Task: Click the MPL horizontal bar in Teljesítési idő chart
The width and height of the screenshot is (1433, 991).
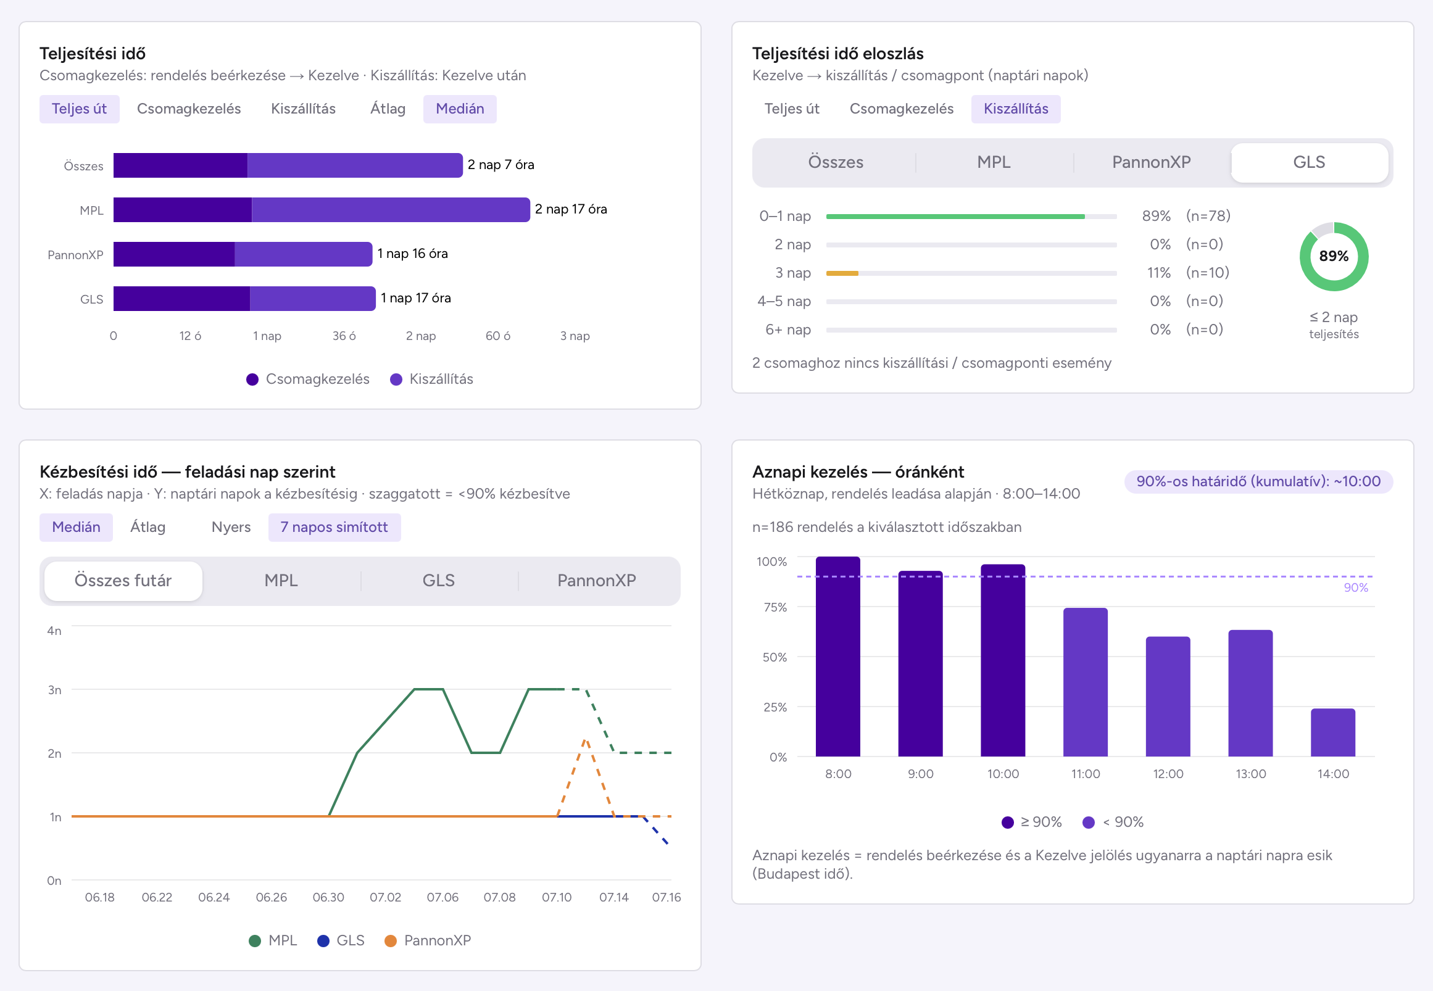Action: point(322,210)
